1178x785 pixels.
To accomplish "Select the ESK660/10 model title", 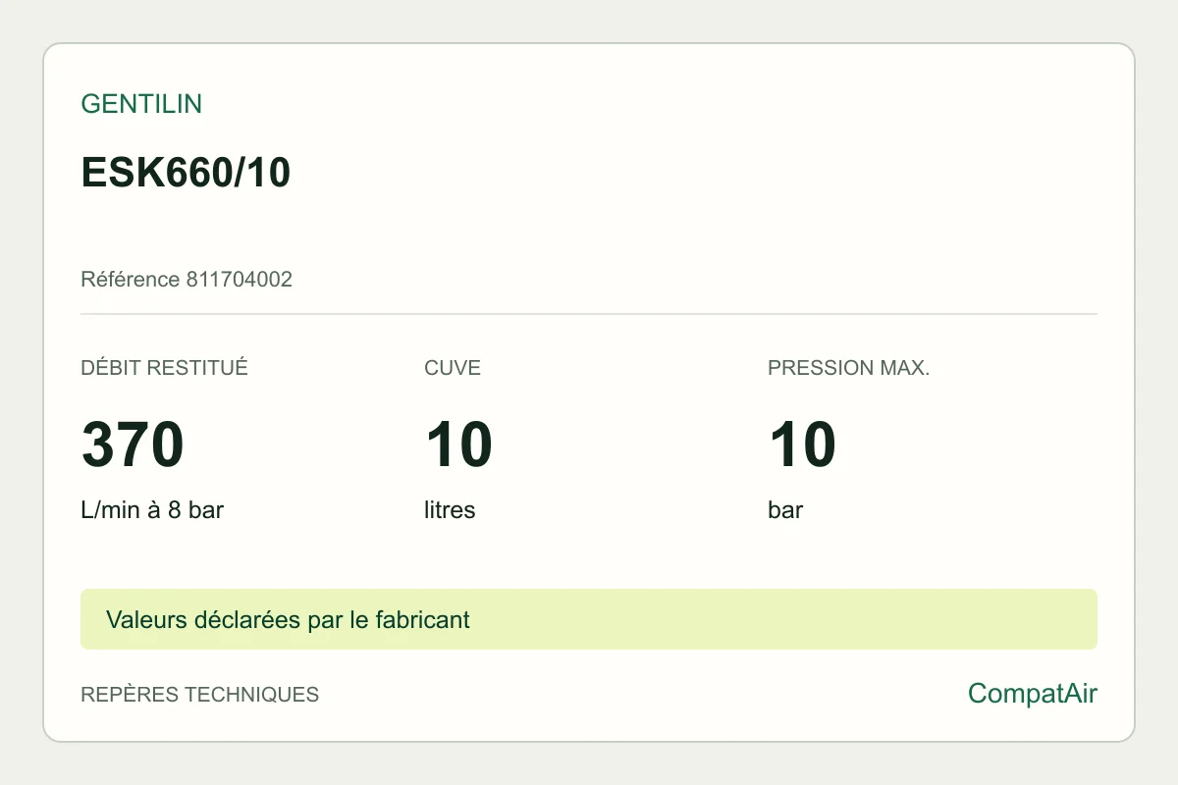I will pos(186,173).
